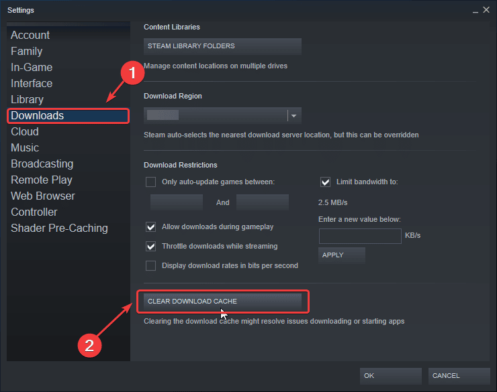Click the bandwidth KB/s input field
This screenshot has width=497, height=392.
click(x=360, y=236)
